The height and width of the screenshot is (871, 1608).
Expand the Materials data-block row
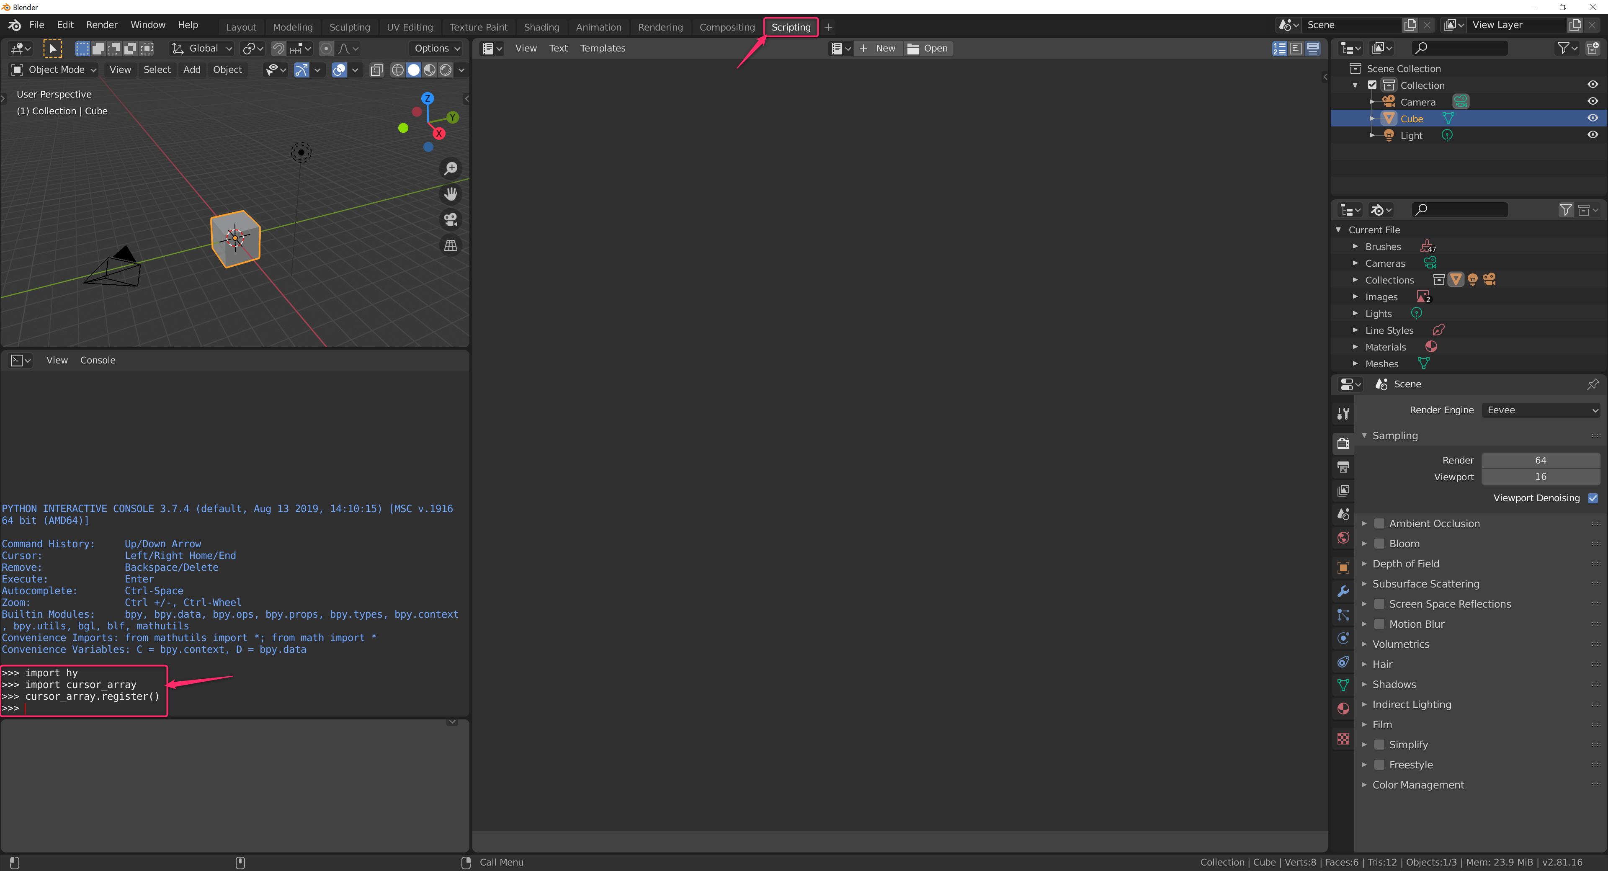pos(1355,347)
